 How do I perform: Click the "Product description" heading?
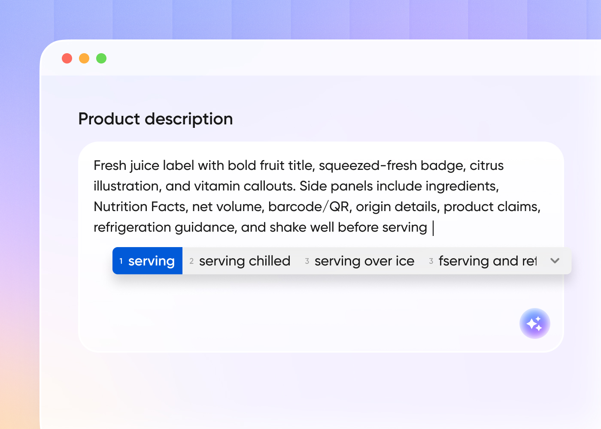pos(155,119)
